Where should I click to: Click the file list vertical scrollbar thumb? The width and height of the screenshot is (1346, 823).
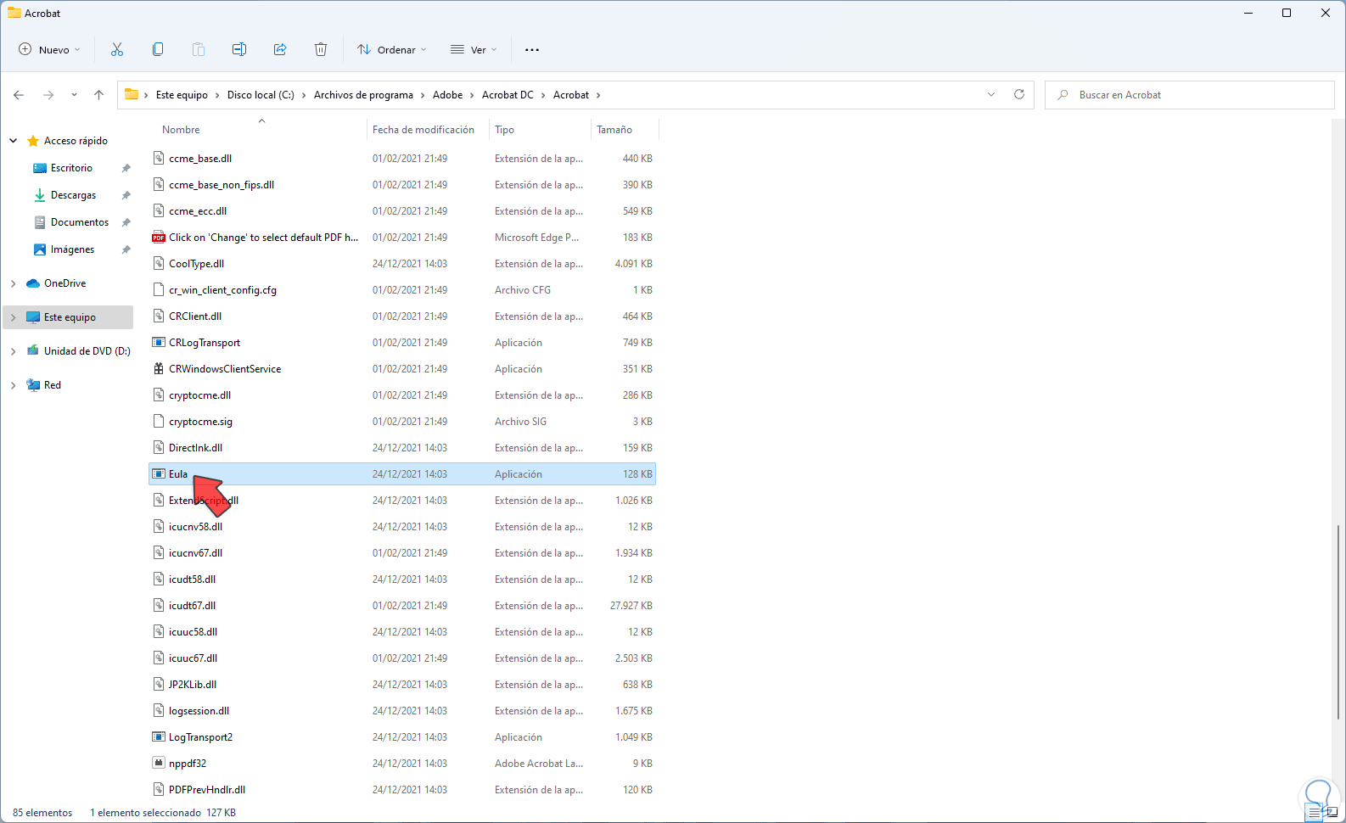click(x=1338, y=622)
